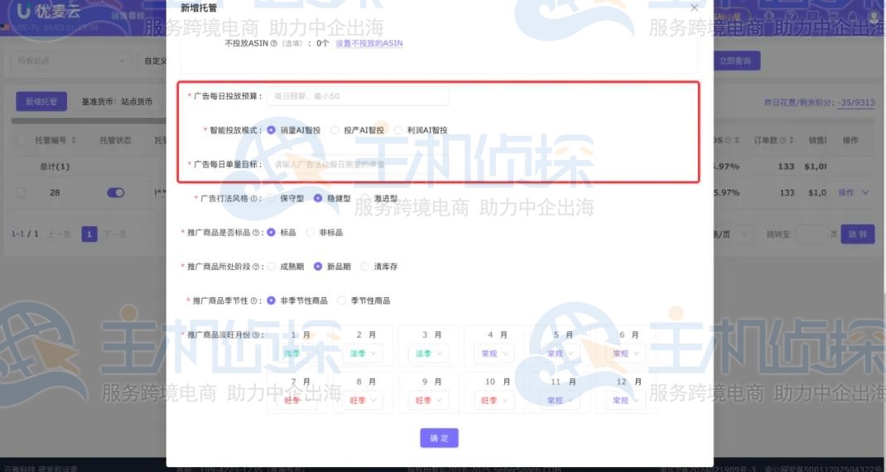This screenshot has width=886, height=472.
Task: Click the 确定 button
Action: click(439, 438)
